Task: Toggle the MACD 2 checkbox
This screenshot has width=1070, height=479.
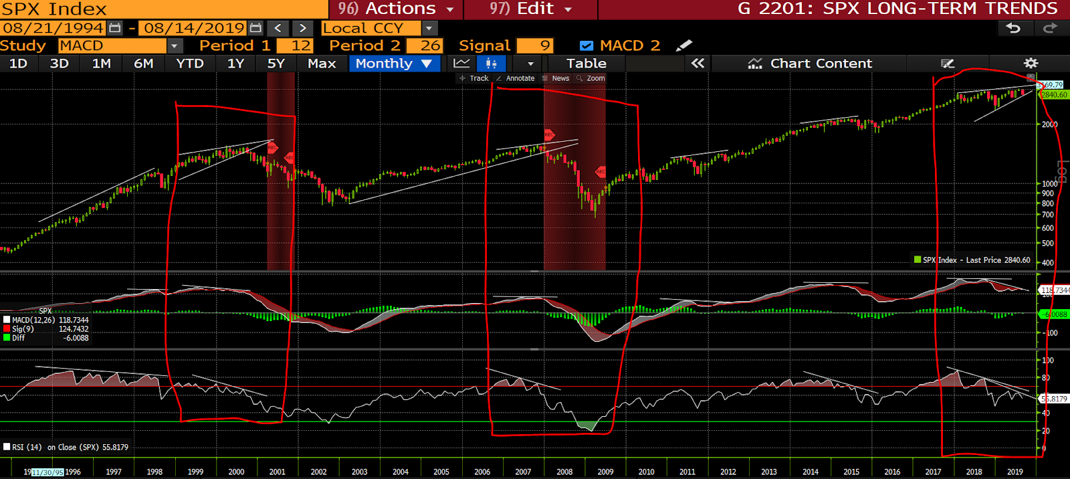Action: [x=586, y=45]
